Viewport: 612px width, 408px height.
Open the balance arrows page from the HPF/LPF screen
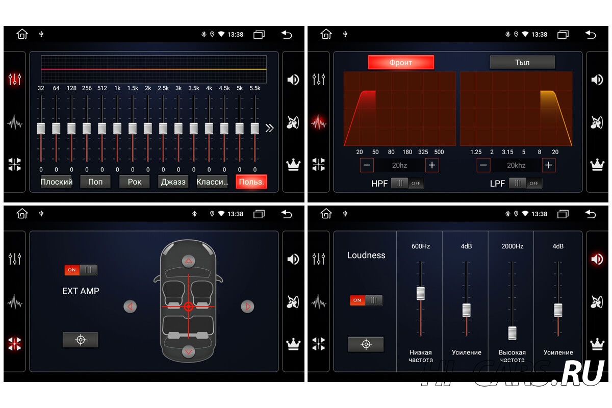click(319, 164)
